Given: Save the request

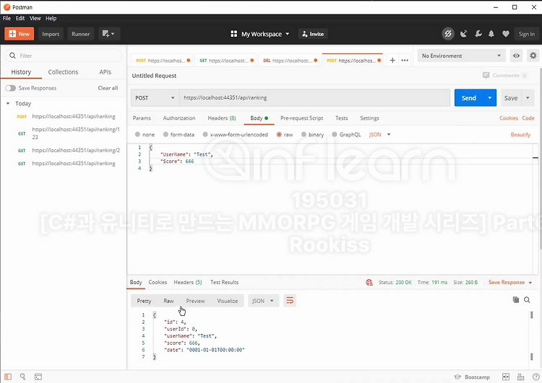Looking at the screenshot, I should point(510,98).
